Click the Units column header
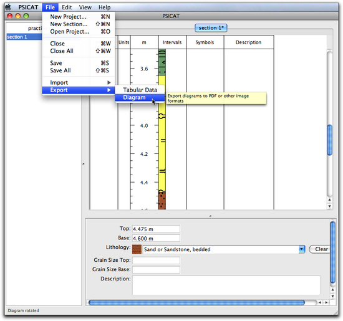This screenshot has width=343, height=321. (x=124, y=42)
